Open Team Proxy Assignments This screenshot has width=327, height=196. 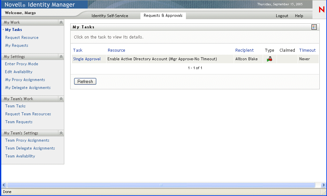[x=27, y=140]
